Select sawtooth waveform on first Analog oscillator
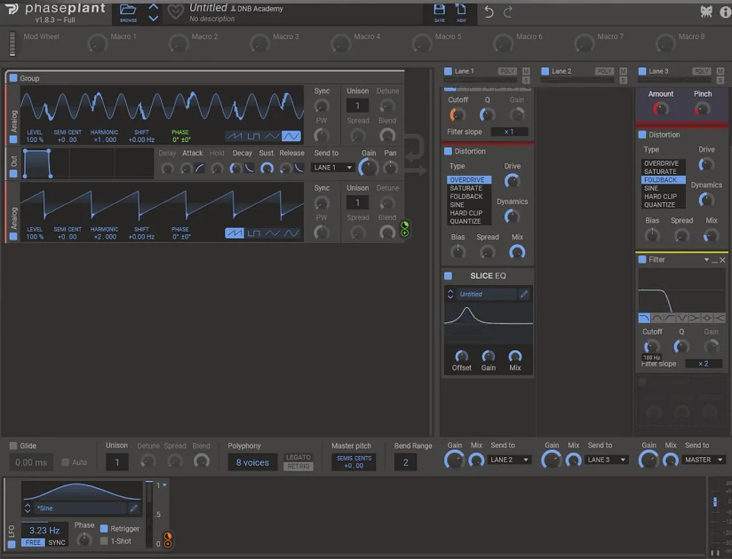 click(234, 136)
